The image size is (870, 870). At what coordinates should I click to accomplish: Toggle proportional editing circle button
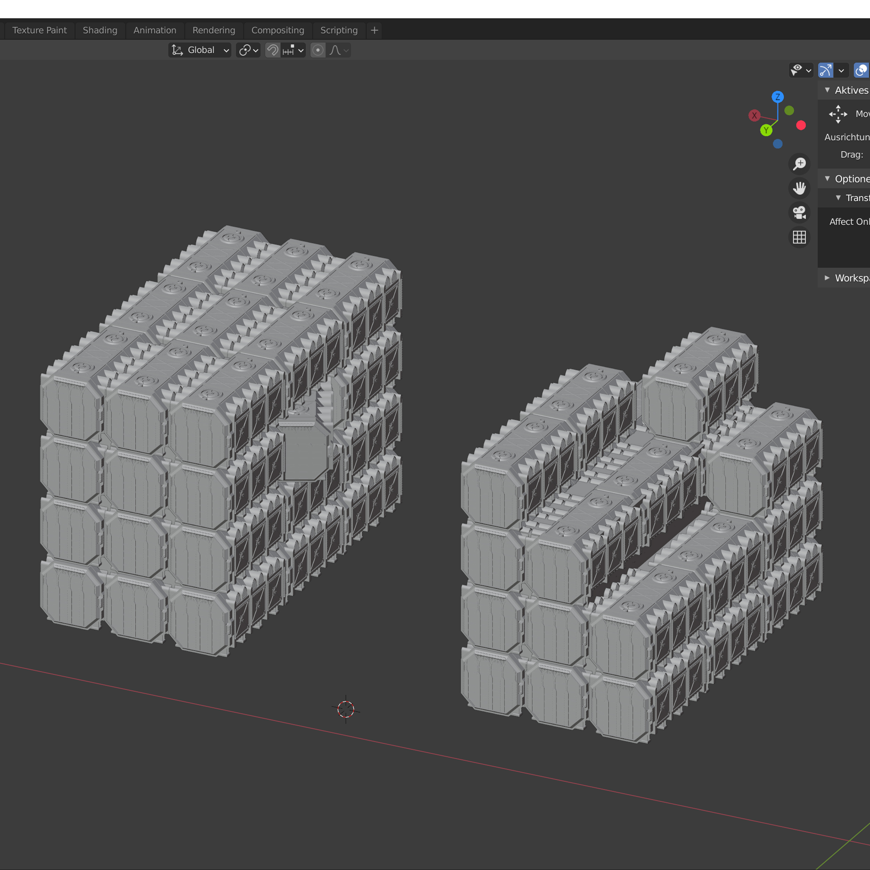318,50
